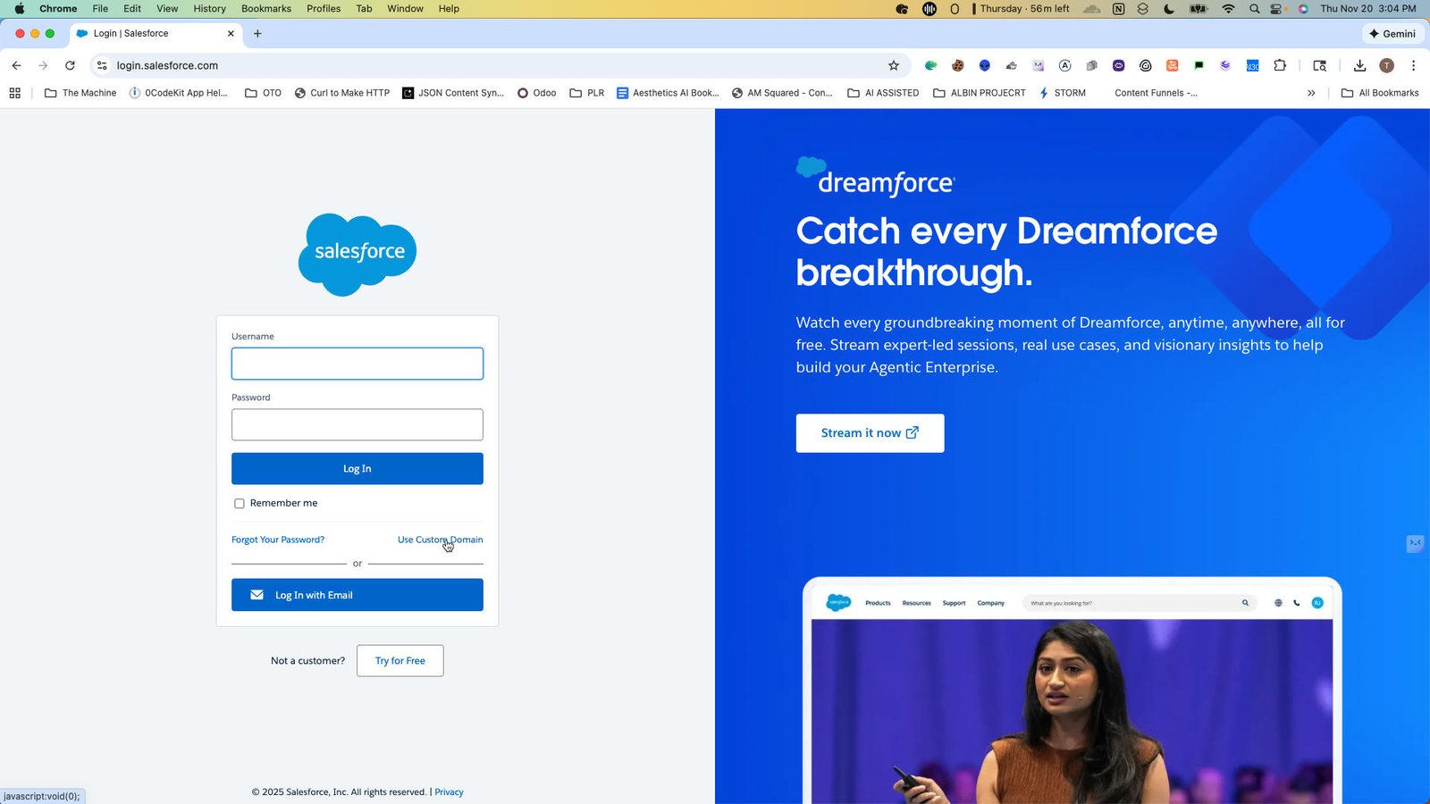1430x804 pixels.
Task: Open the OTO bookmark folder
Action: point(263,93)
